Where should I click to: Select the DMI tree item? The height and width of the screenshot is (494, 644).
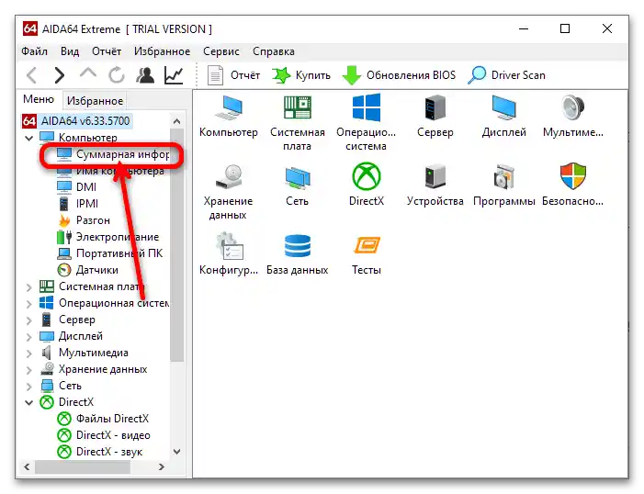(77, 187)
